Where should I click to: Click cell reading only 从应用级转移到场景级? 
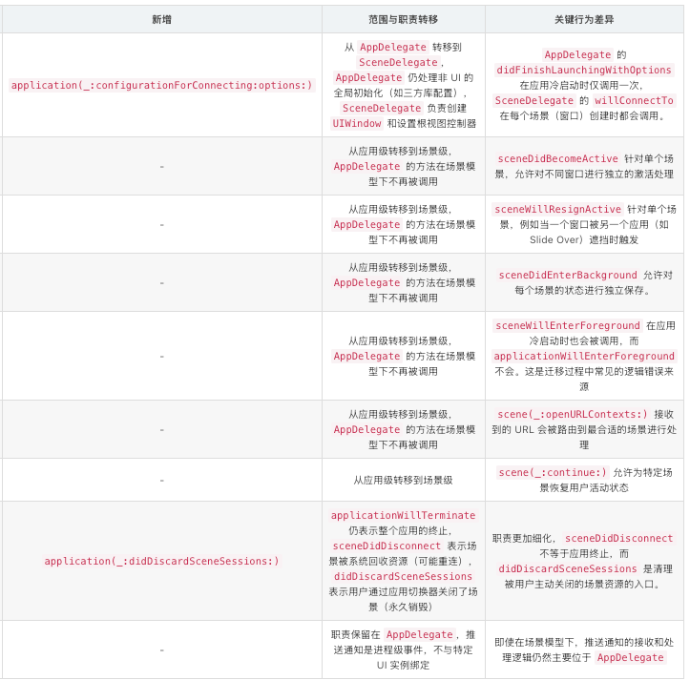point(403,480)
